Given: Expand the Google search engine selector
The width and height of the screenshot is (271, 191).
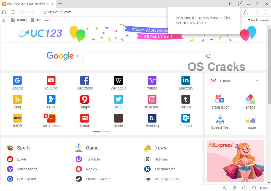Looking at the screenshot, I should [78, 56].
